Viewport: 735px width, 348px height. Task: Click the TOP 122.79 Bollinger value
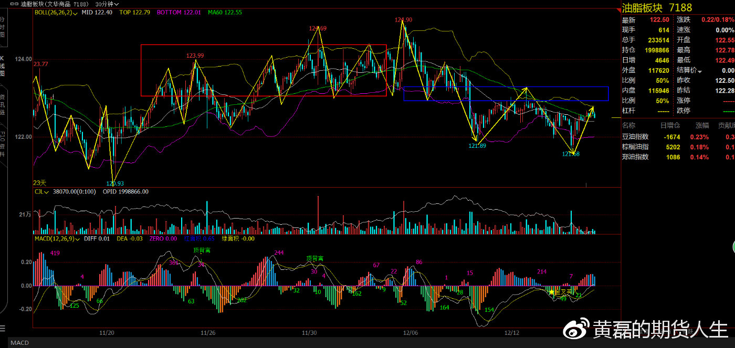pyautogui.click(x=135, y=12)
